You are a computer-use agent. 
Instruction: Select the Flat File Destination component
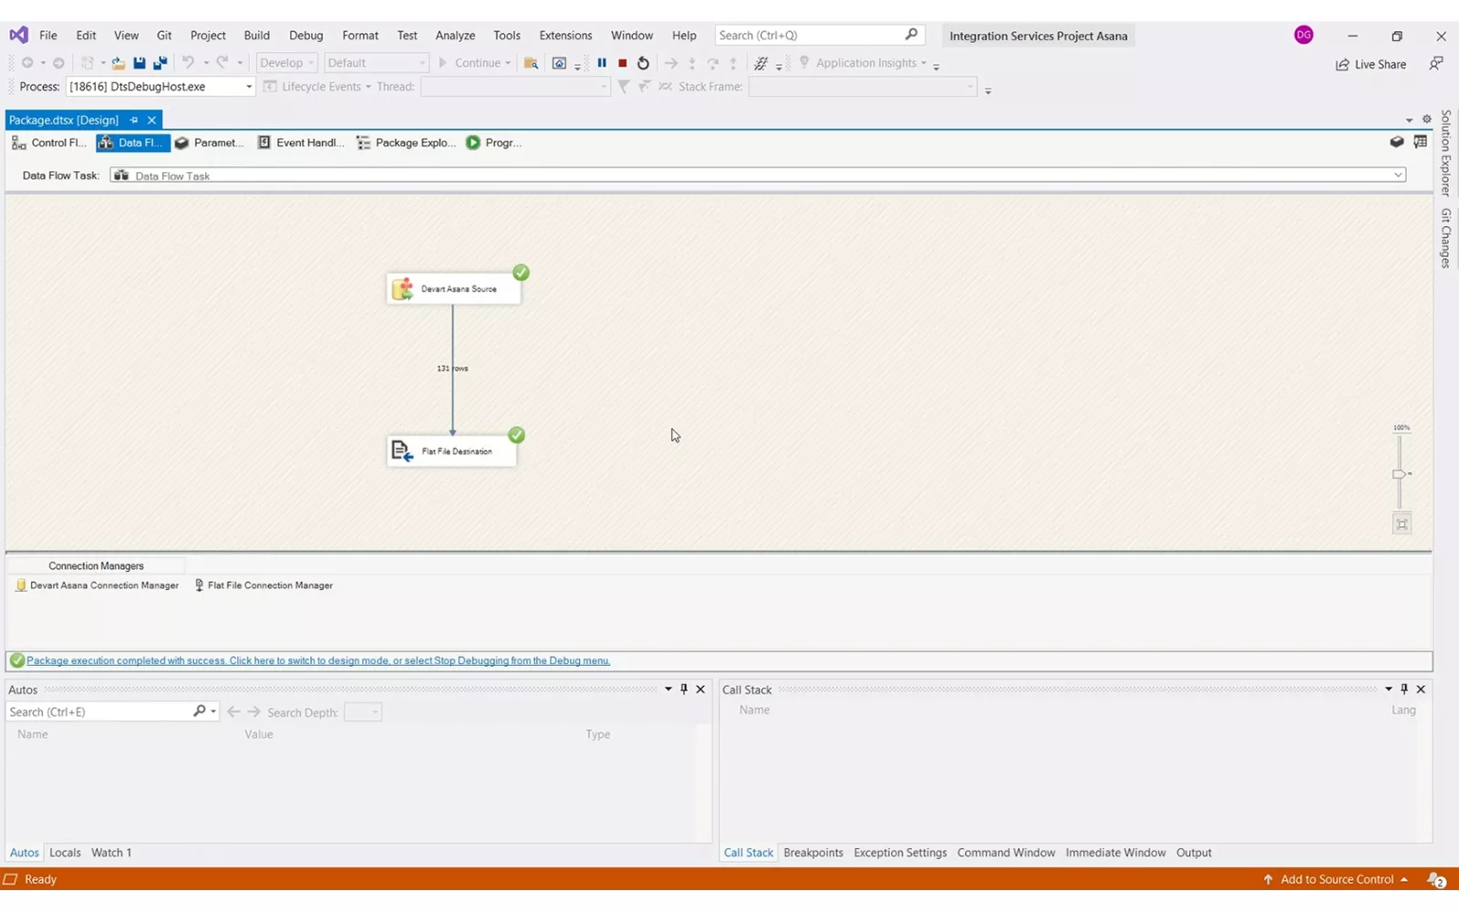(451, 451)
